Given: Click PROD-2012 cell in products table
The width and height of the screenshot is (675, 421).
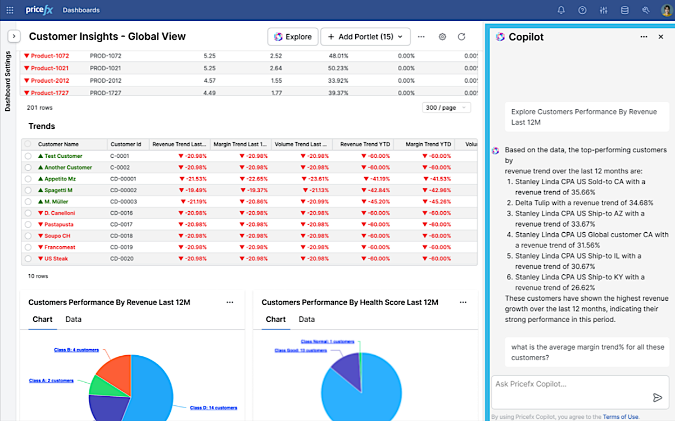Looking at the screenshot, I should coord(106,80).
